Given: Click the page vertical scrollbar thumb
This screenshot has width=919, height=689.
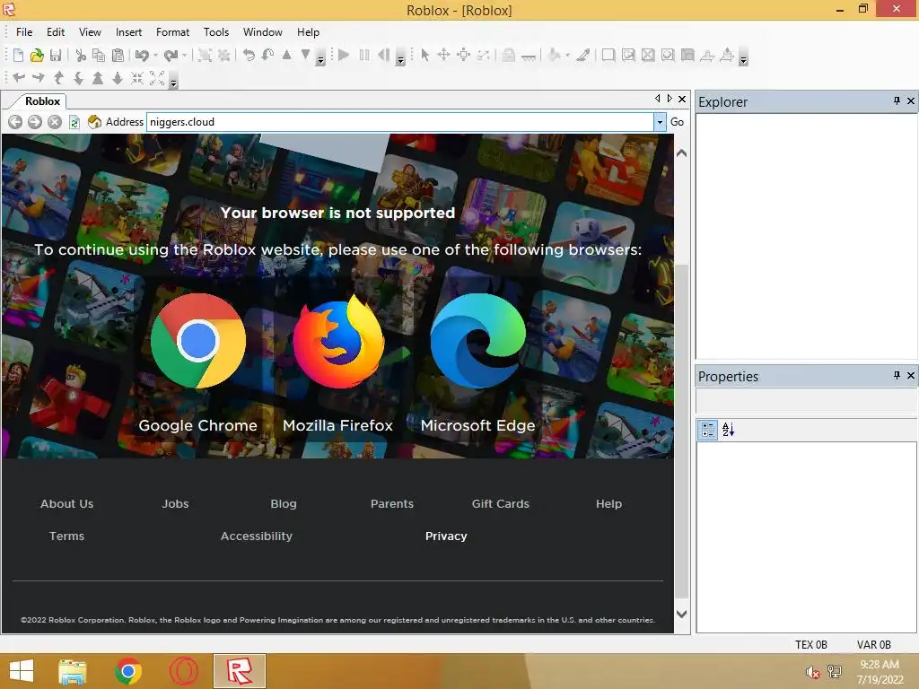Looking at the screenshot, I should (681, 431).
